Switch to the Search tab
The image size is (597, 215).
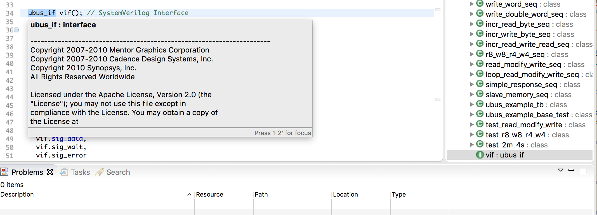(x=113, y=172)
